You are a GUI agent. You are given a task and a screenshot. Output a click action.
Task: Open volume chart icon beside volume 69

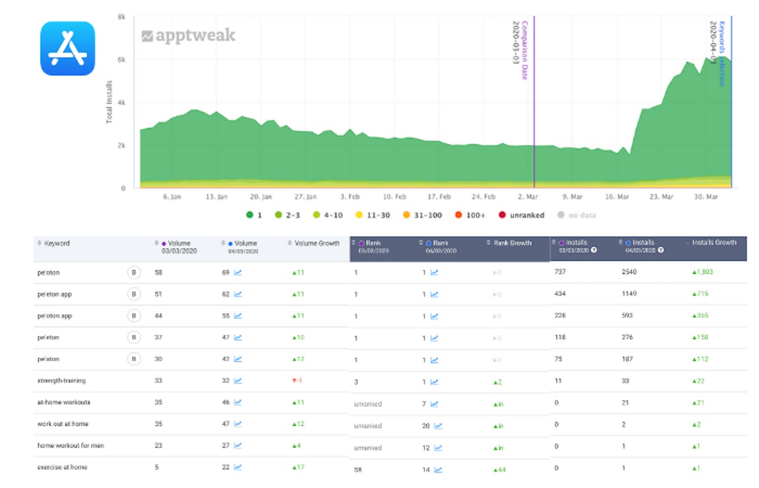point(238,273)
